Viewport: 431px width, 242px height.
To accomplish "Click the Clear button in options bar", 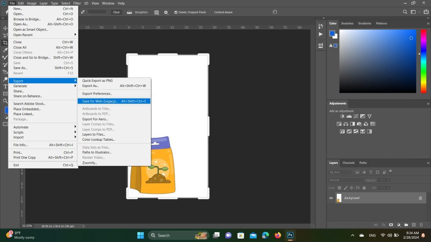I will (117, 12).
